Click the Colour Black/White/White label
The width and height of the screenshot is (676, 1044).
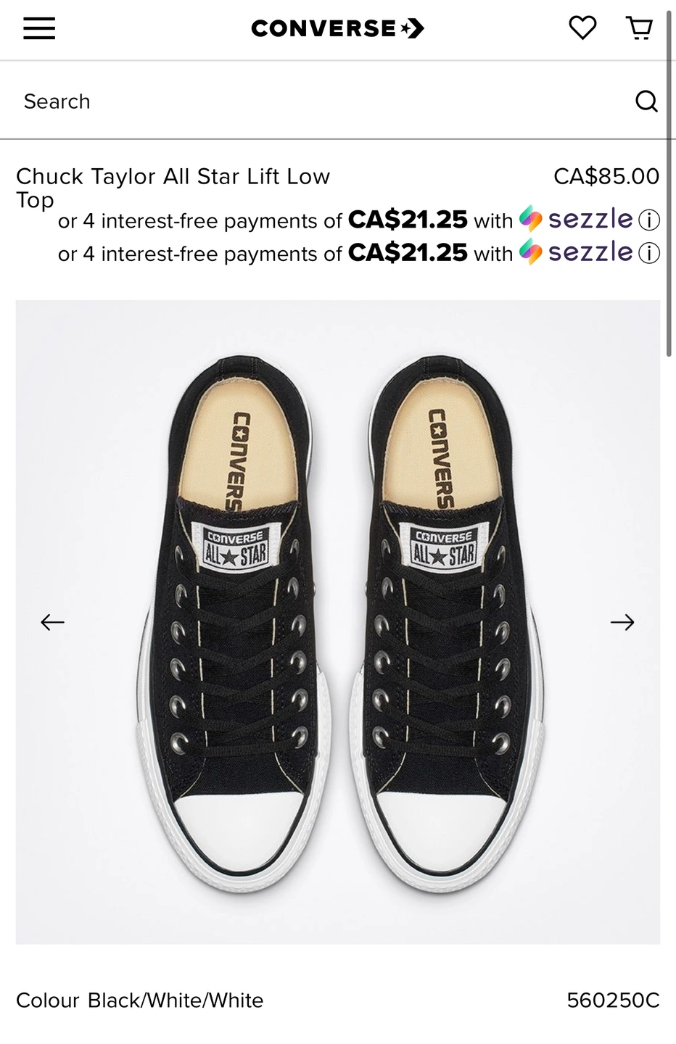point(140,1000)
